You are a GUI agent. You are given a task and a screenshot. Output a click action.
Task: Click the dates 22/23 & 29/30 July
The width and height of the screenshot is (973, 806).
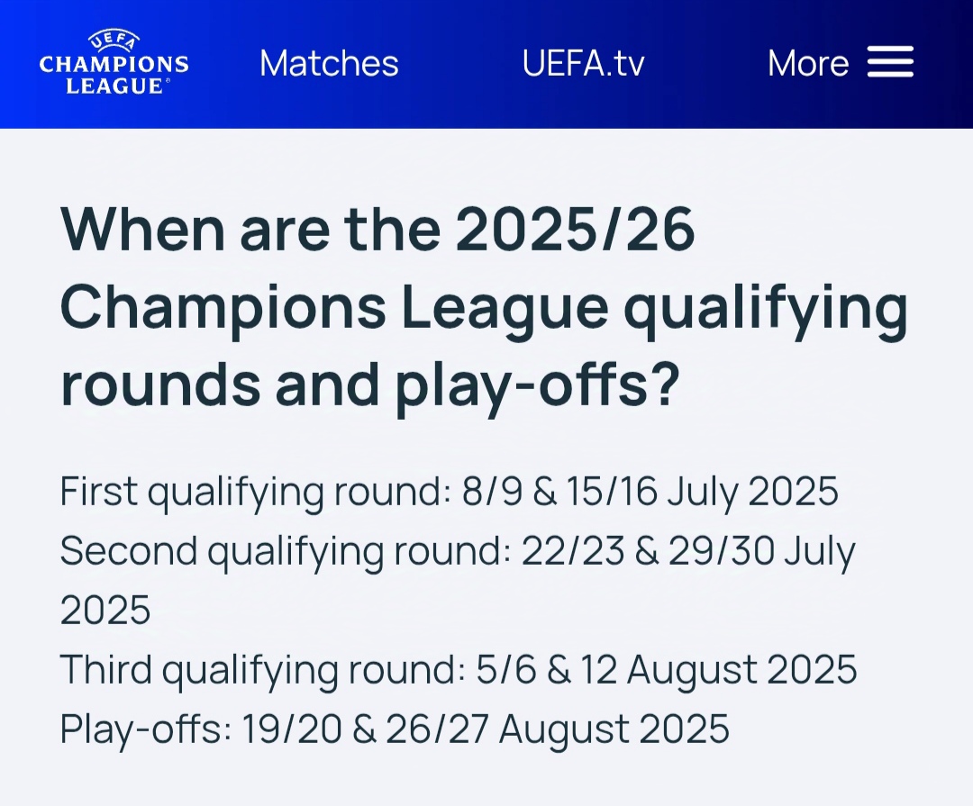click(688, 551)
